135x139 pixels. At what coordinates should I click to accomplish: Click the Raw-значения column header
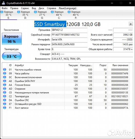(x=119, y=65)
